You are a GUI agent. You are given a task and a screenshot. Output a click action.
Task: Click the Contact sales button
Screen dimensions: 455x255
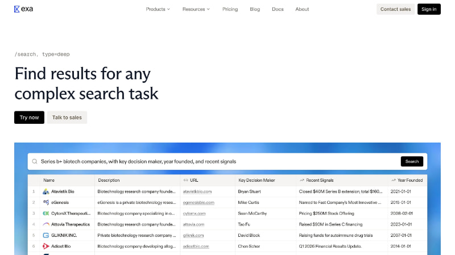tap(395, 9)
